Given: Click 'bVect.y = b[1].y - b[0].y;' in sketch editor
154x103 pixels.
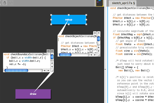Looking at the screenshot, I should click(x=131, y=25).
